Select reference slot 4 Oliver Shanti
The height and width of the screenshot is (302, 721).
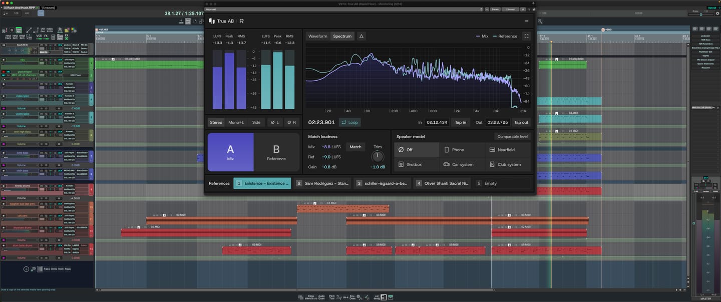pos(443,183)
